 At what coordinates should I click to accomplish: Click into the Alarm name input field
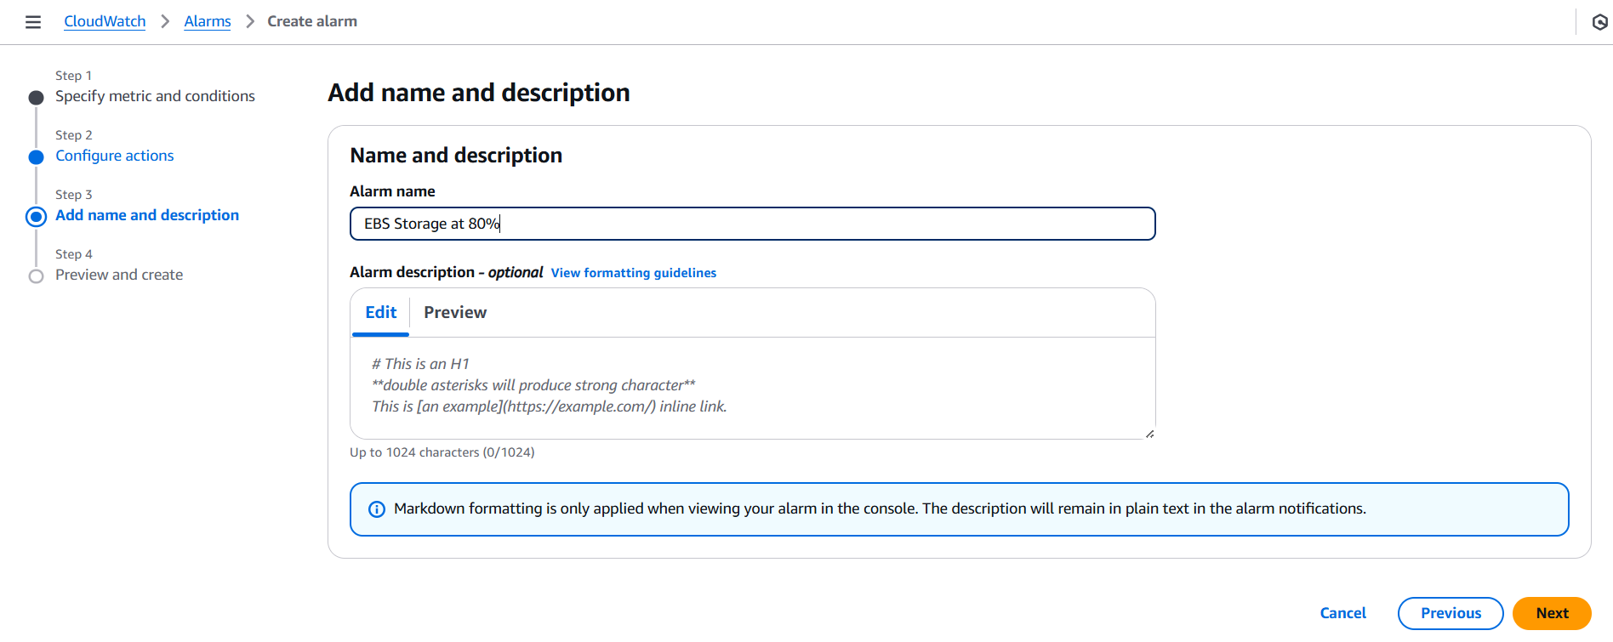pos(752,224)
